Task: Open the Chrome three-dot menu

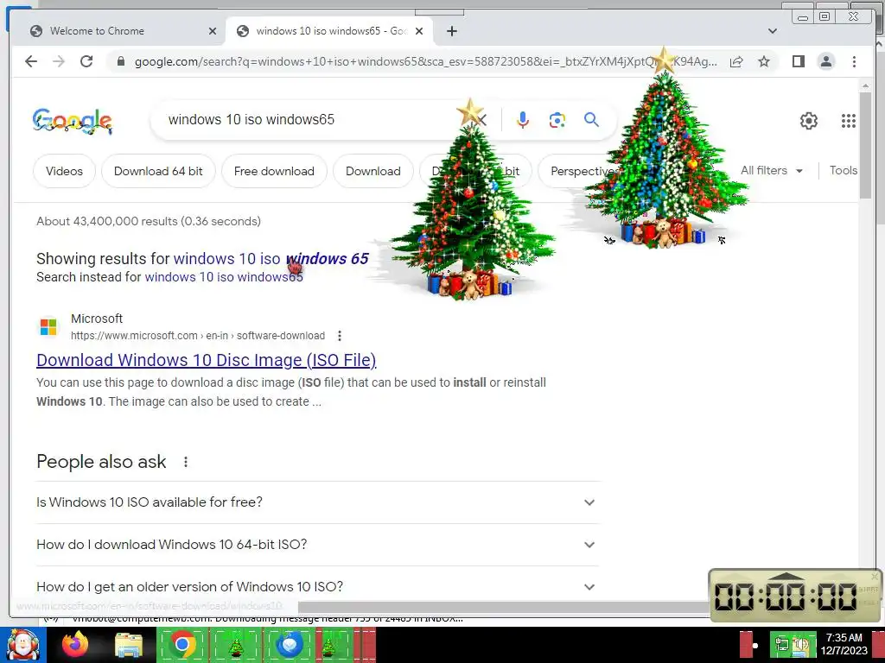Action: 854,61
